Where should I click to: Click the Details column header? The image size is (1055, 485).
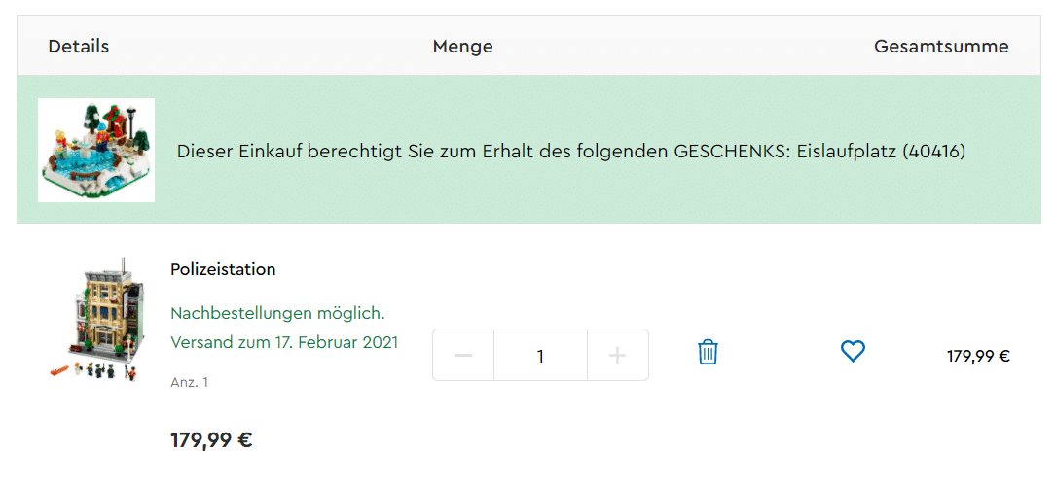tap(79, 47)
